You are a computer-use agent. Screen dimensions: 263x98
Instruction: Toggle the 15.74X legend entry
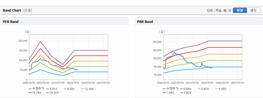(x=35, y=92)
